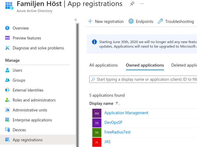The height and width of the screenshot is (147, 197).
Task: Pin the App registrations blade
Action: click(x=132, y=4)
